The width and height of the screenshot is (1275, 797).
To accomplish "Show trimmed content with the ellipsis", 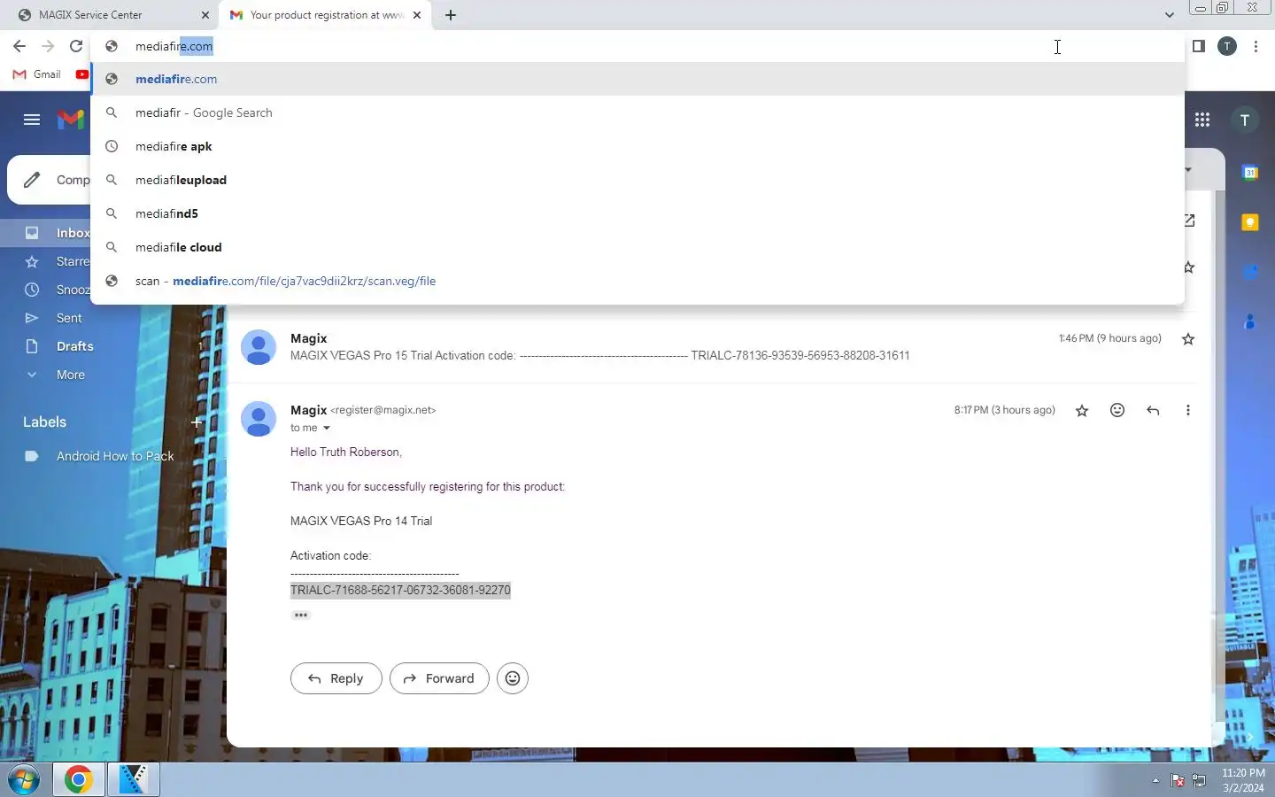I will coord(301,615).
